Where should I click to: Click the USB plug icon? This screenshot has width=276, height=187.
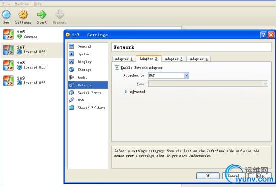[x=71, y=100]
